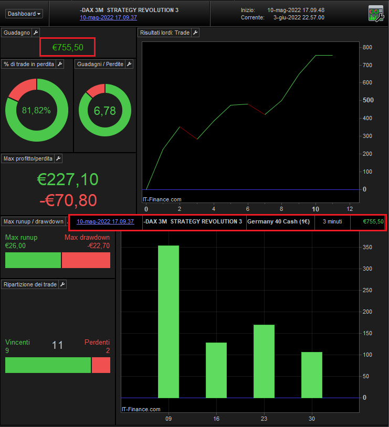Click the bar for week 30

312,375
